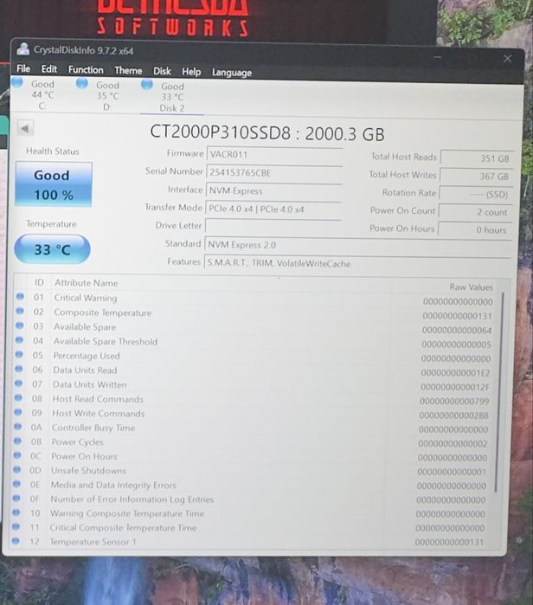Click the Total Host Reads value 351 GB
The width and height of the screenshot is (533, 605).
point(477,158)
